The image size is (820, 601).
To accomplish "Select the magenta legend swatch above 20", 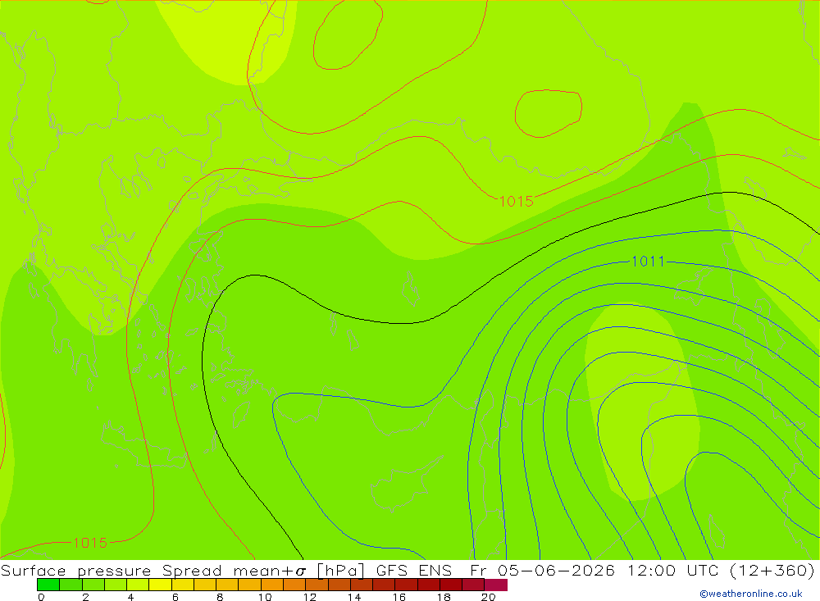I will [x=496, y=585].
